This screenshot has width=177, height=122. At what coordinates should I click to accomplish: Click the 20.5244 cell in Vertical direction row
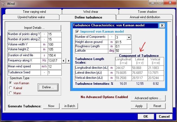coord(156,78)
